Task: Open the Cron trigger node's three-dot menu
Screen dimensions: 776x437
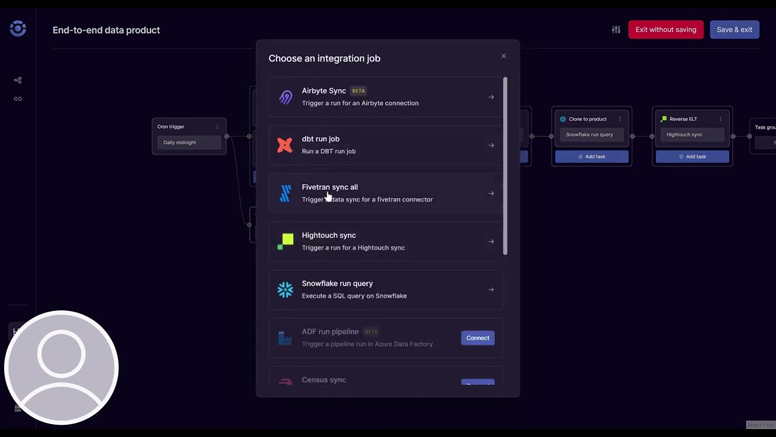Action: (x=217, y=127)
